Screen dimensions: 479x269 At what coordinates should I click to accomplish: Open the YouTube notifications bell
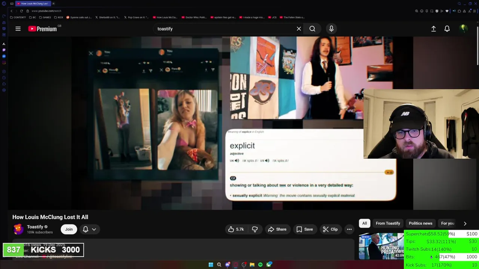coord(447,28)
